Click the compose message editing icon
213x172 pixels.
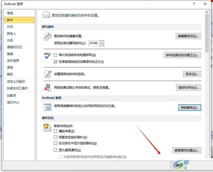coord(47,36)
